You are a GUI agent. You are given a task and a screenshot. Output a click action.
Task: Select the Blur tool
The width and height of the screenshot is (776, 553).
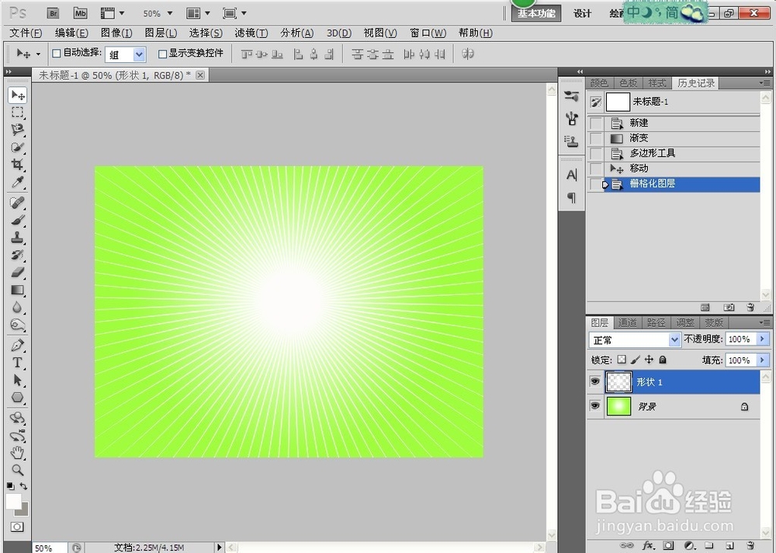tap(18, 308)
